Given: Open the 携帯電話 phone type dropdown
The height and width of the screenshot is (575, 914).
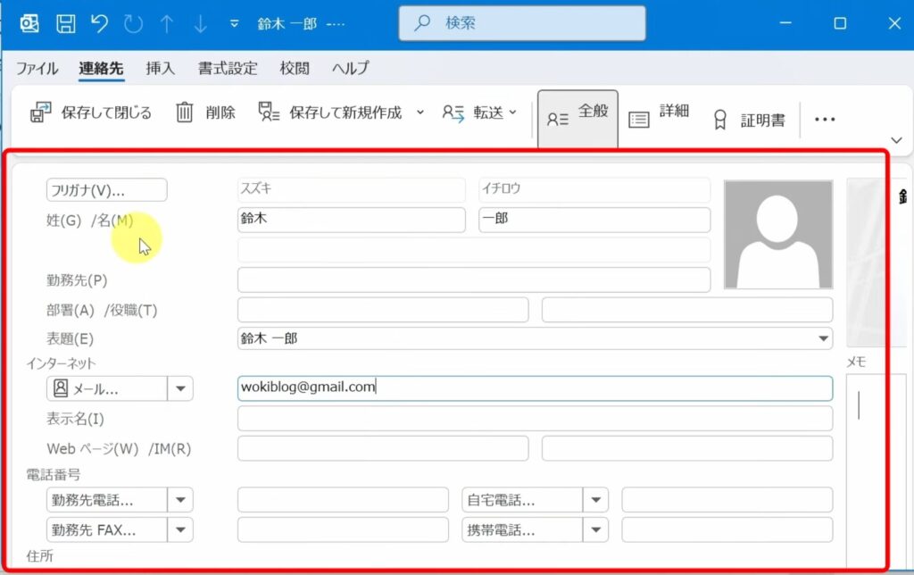Looking at the screenshot, I should [596, 529].
